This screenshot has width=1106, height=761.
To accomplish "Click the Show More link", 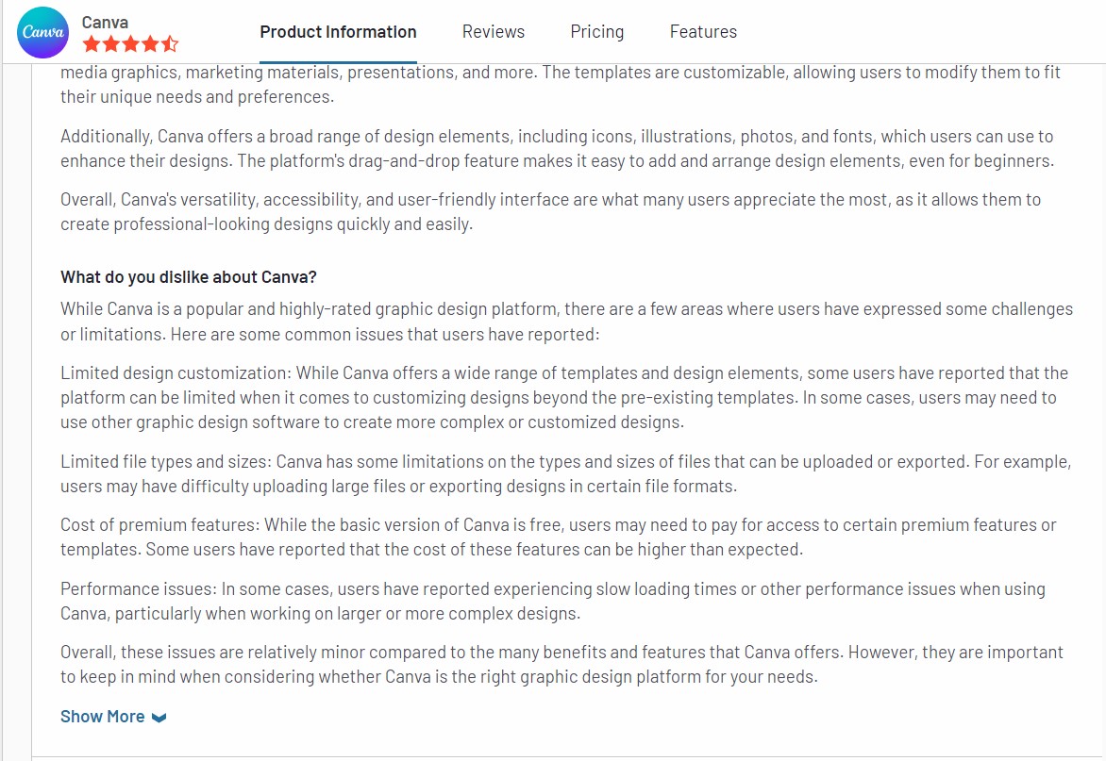I will 102,716.
